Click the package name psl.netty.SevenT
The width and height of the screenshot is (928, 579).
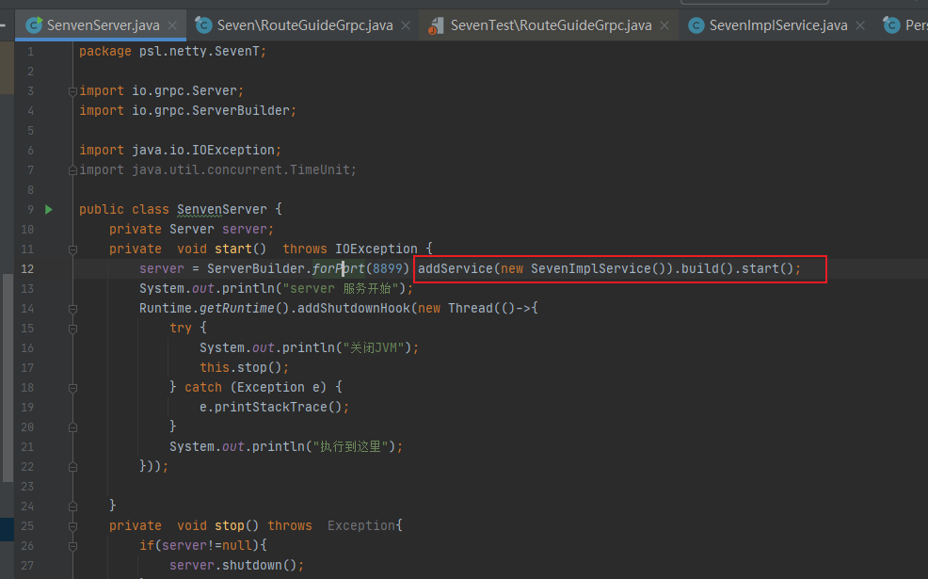[x=199, y=52]
